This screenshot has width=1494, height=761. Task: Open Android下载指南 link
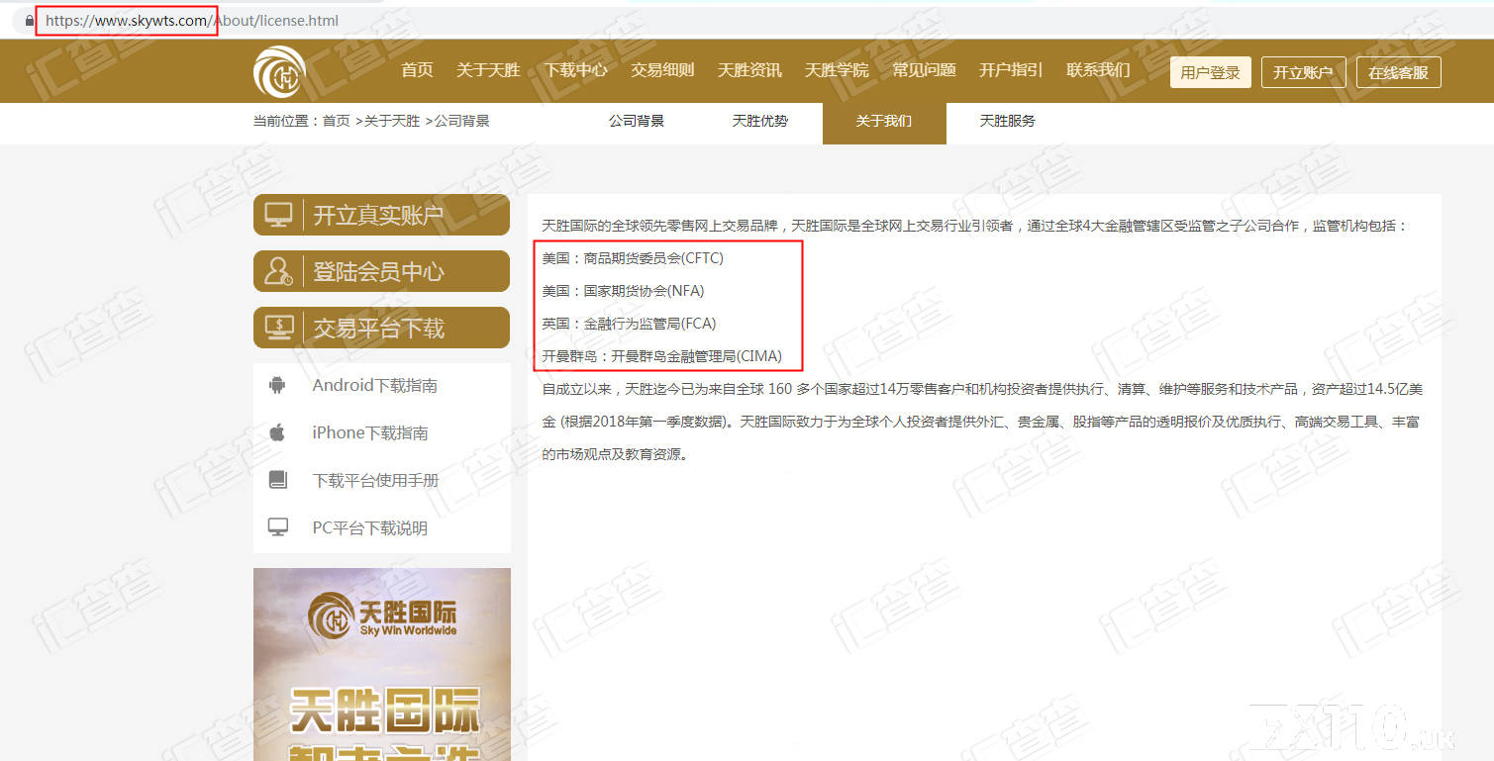[374, 386]
